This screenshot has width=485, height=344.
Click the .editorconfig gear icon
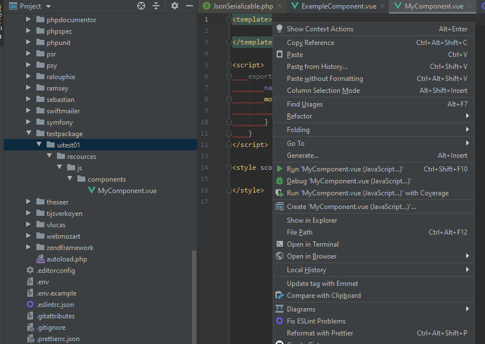click(x=30, y=270)
